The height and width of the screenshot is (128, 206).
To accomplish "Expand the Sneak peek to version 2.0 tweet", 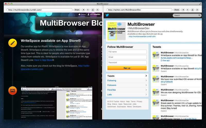I will pos(164,111).
